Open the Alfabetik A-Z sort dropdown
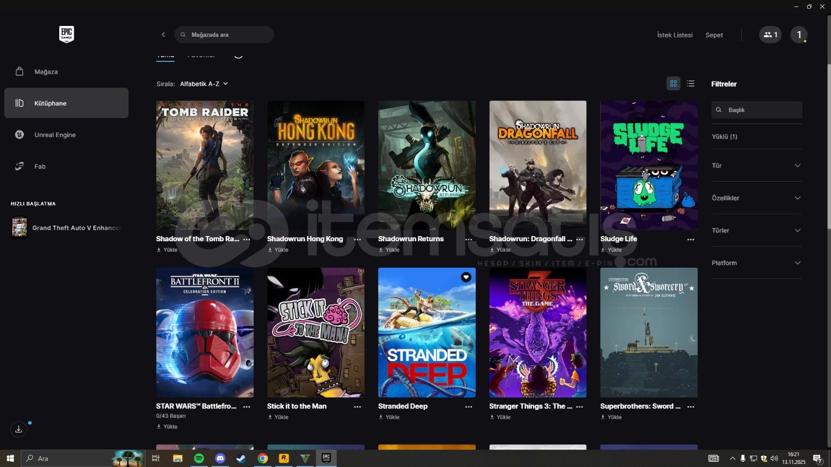Viewport: 831px width, 467px height. (x=204, y=84)
